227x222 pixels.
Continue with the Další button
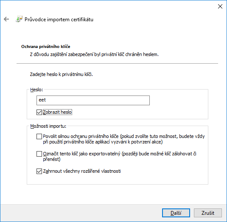point(176,213)
